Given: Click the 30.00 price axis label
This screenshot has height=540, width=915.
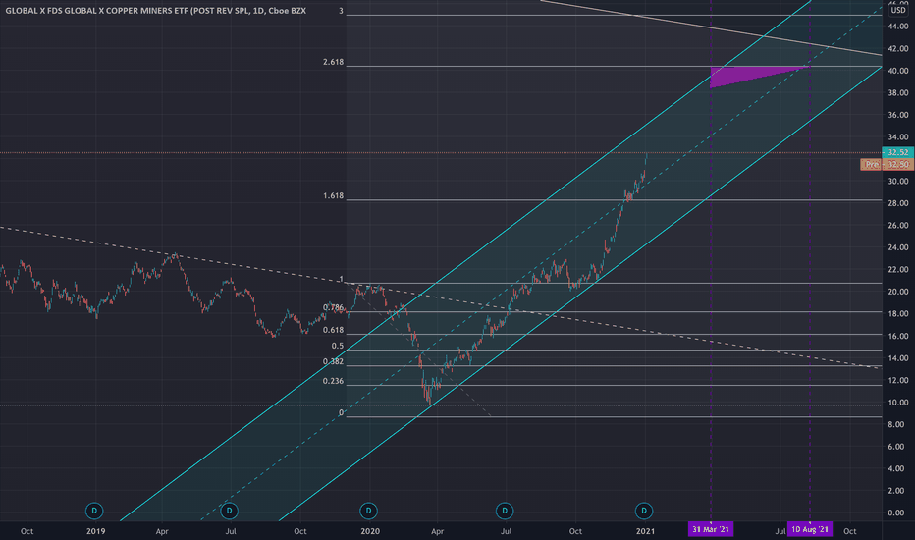Looking at the screenshot, I should (x=898, y=181).
